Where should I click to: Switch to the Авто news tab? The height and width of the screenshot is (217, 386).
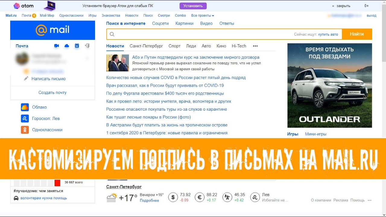[206, 46]
